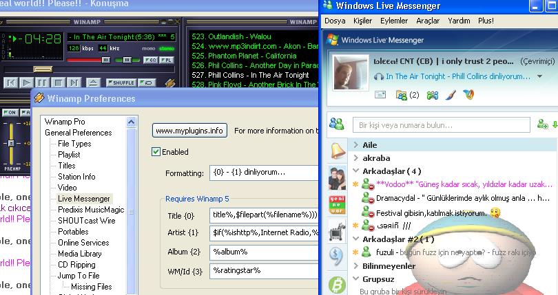Click the contact search field
This screenshot has width=558, height=295.
click(x=442, y=125)
